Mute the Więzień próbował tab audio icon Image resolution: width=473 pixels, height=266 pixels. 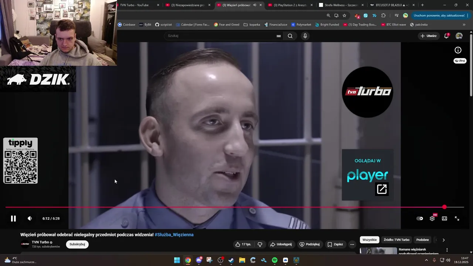[255, 5]
